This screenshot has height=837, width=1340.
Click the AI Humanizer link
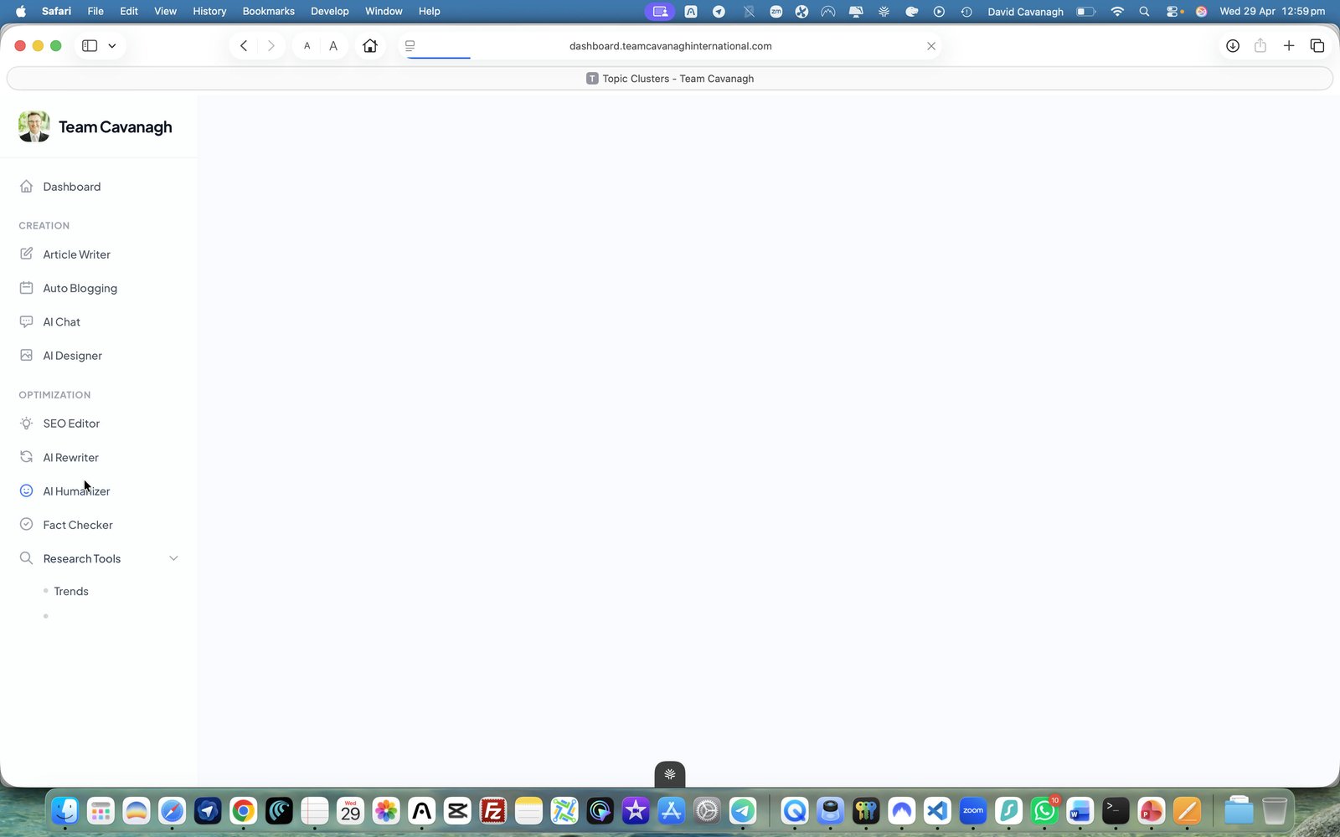[x=76, y=491]
